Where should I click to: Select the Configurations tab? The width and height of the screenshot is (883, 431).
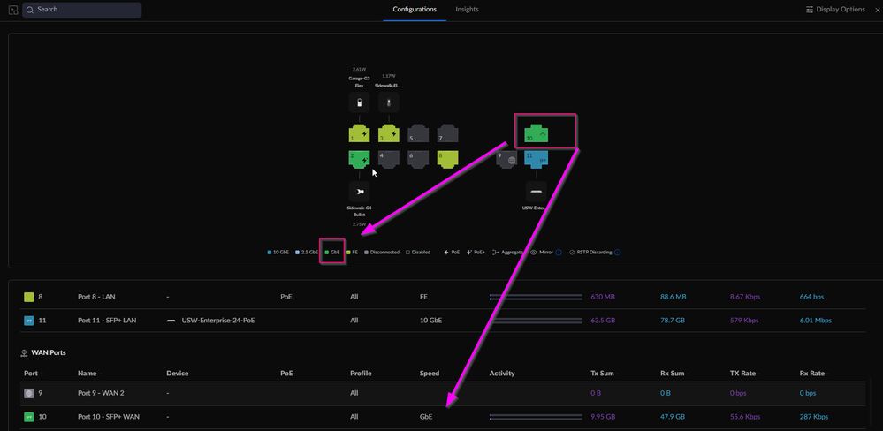(x=415, y=10)
